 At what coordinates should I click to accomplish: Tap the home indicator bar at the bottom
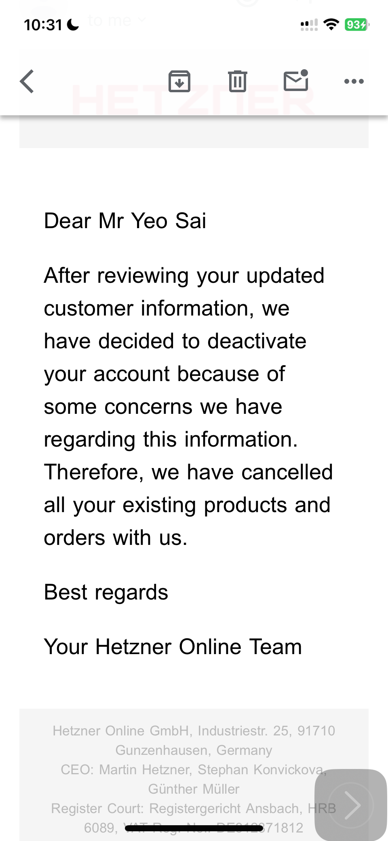pyautogui.click(x=194, y=828)
